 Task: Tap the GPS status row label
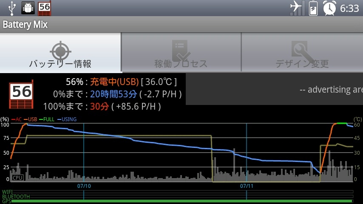coord(6,201)
